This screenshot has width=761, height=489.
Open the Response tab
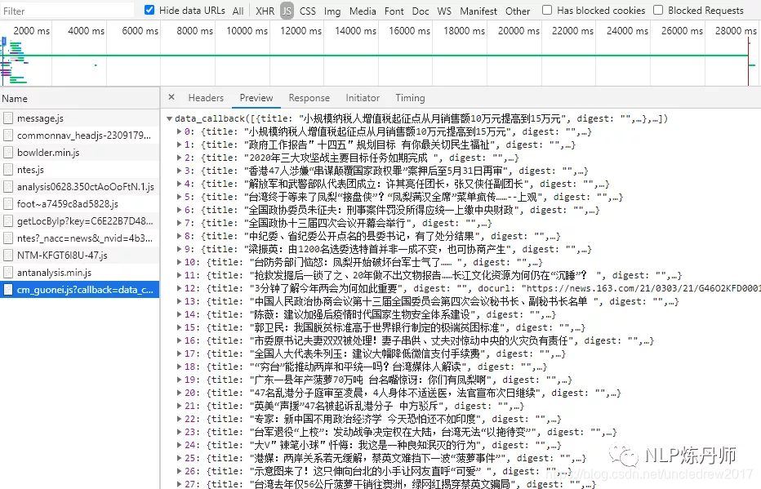point(309,97)
